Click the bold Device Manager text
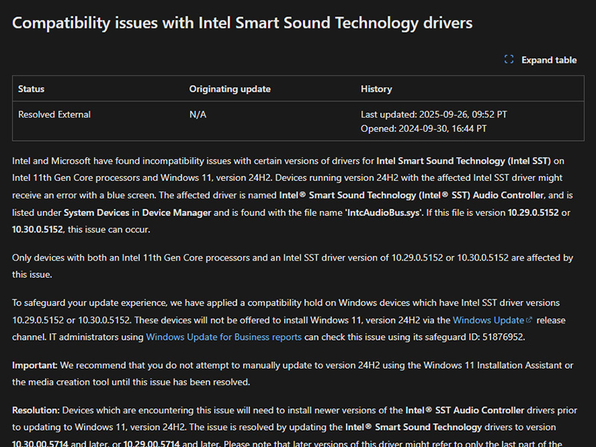The image size is (596, 447). [178, 212]
